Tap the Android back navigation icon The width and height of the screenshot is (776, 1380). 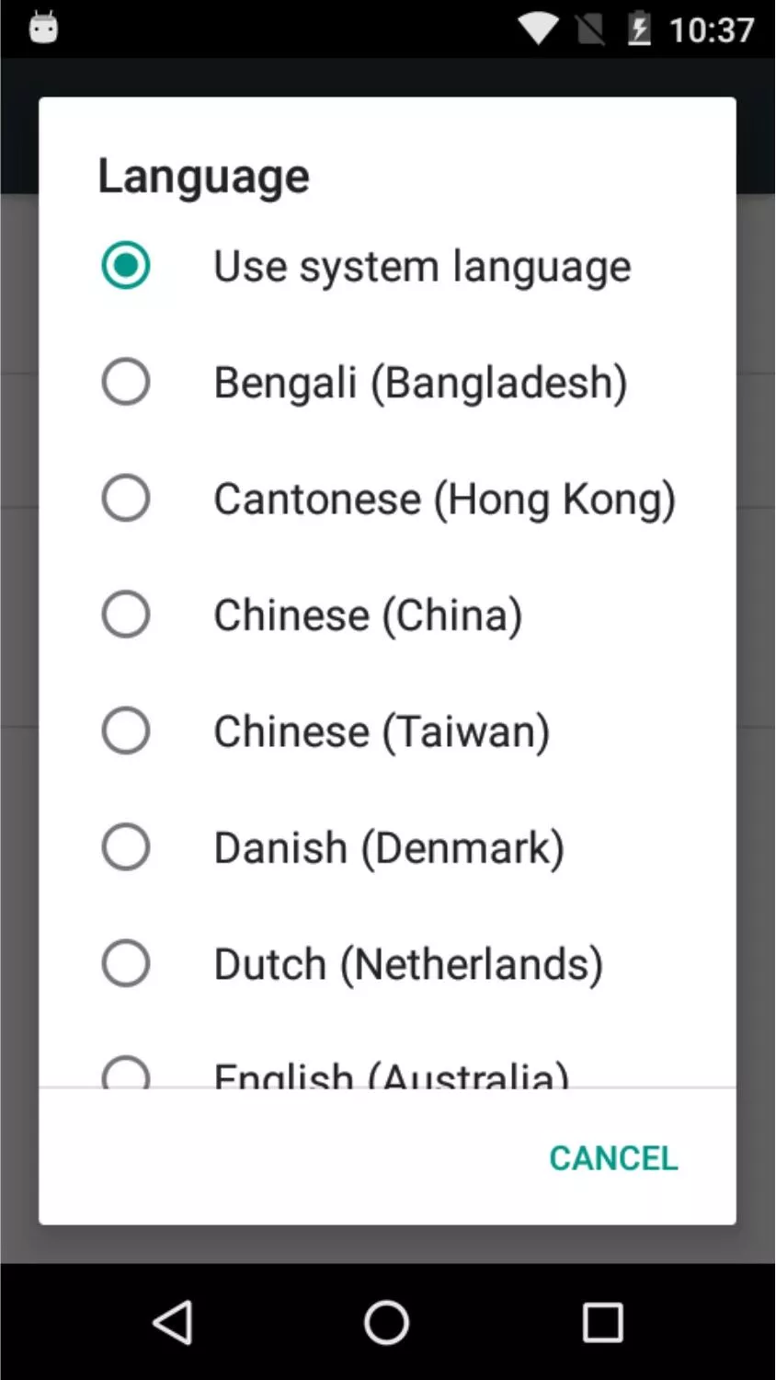pos(173,1323)
